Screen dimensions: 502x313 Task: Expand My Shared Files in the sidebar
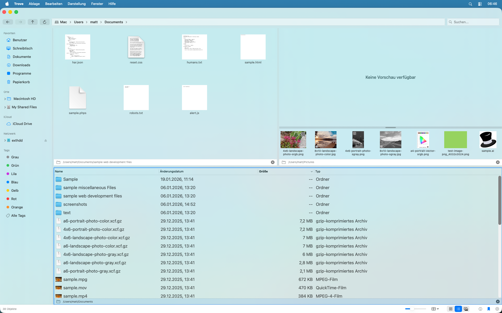(x=5, y=107)
